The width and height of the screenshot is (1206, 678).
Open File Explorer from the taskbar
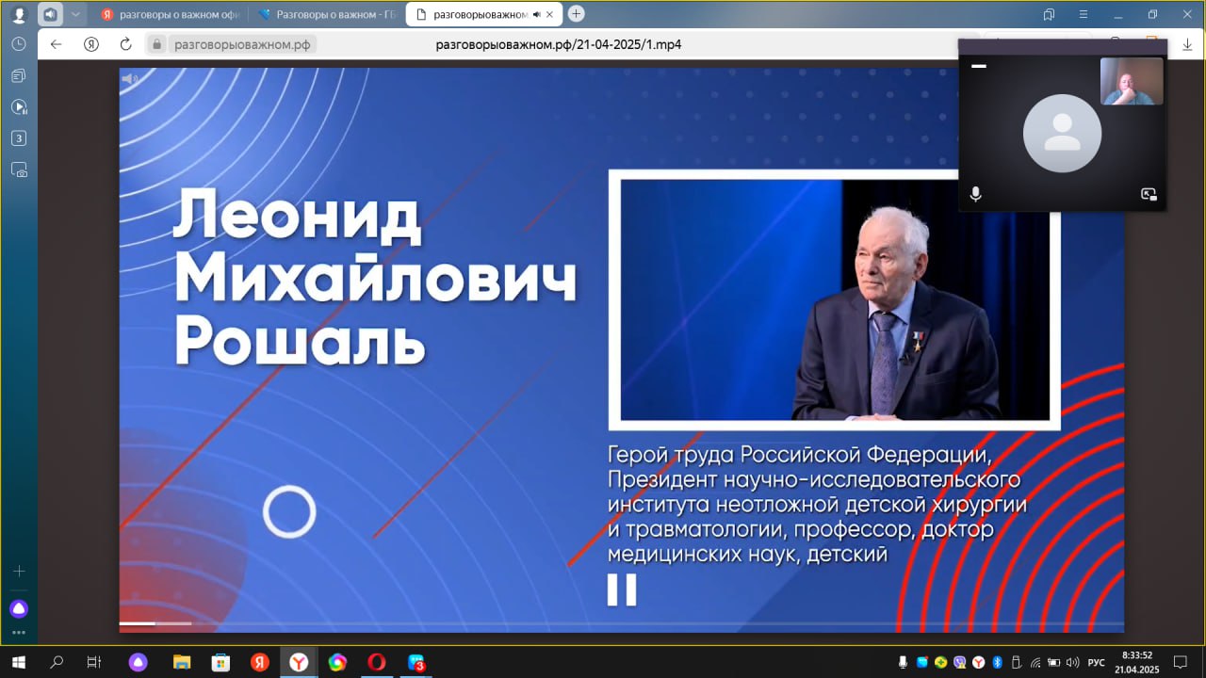181,662
